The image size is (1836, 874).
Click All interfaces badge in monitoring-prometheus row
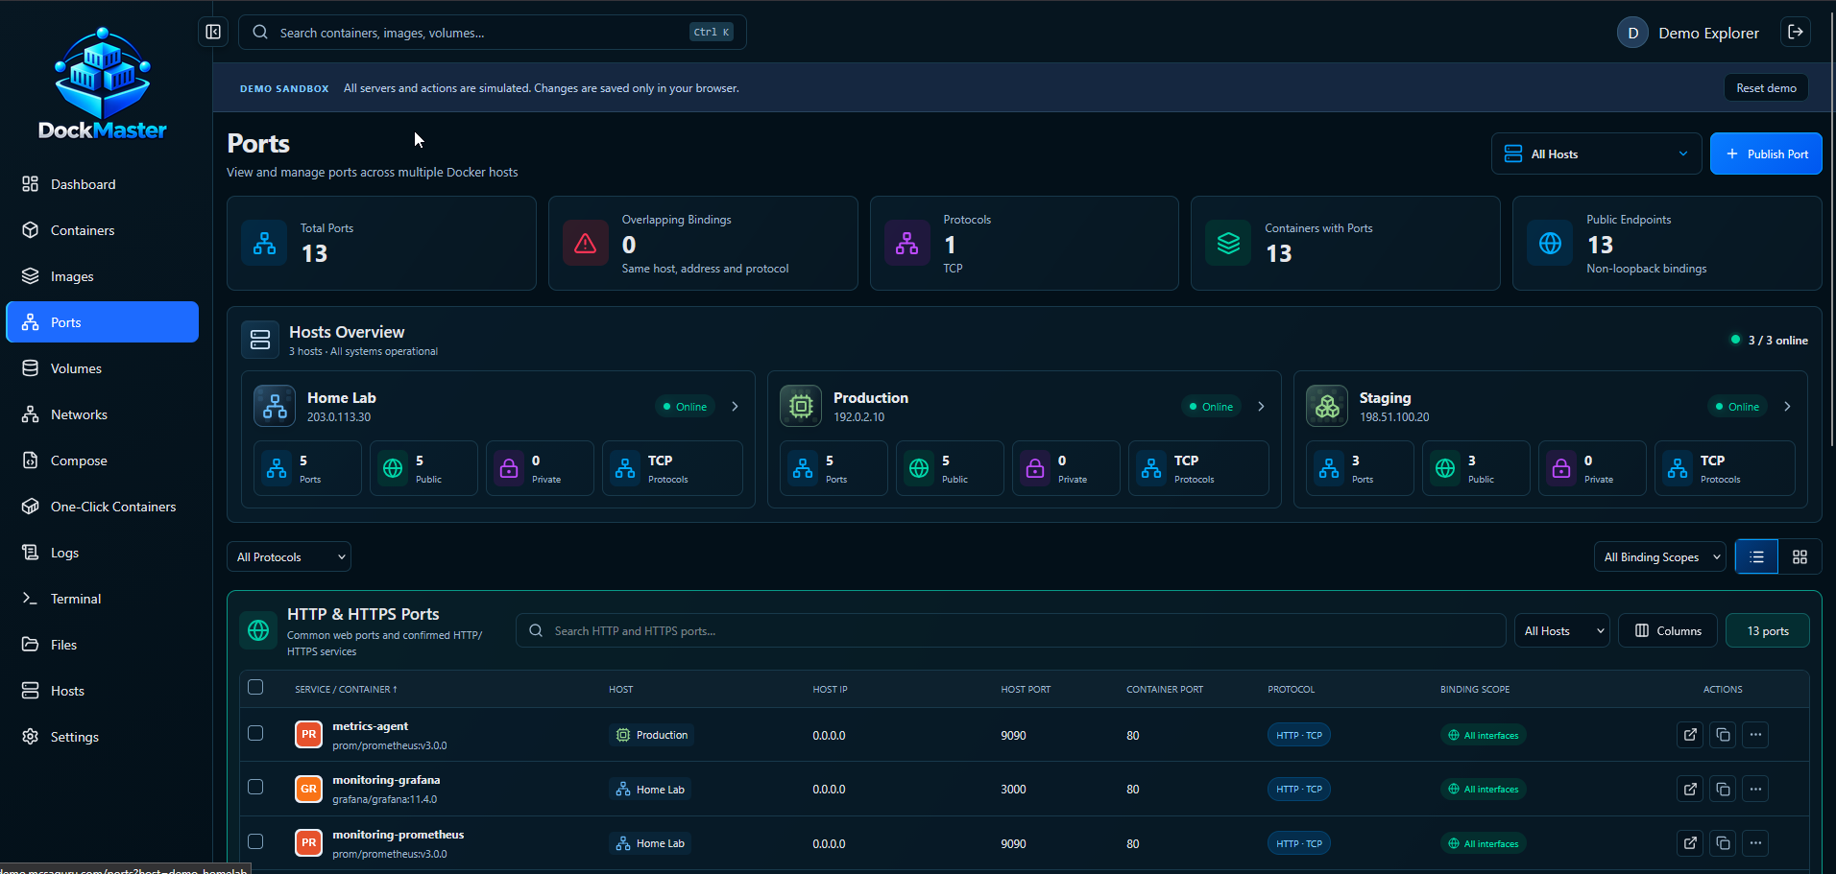pos(1484,843)
